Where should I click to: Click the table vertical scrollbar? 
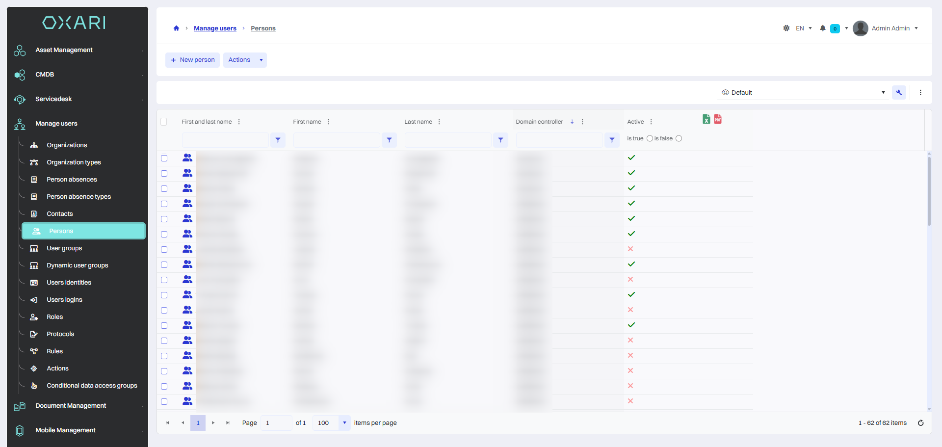click(x=929, y=191)
